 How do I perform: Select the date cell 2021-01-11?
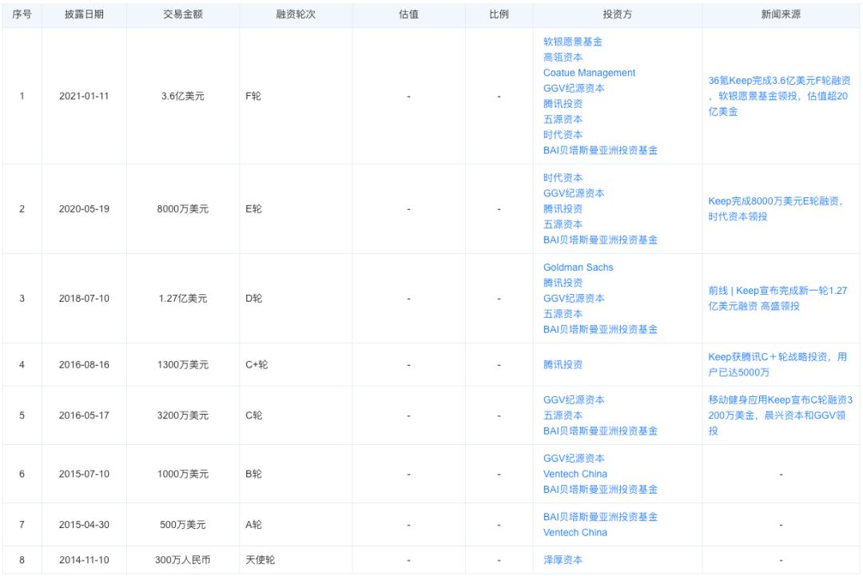(x=84, y=97)
